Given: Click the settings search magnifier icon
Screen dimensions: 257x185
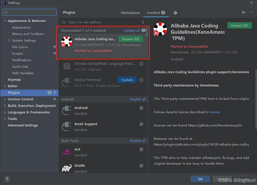Looking at the screenshot, I should [x=6, y=12].
